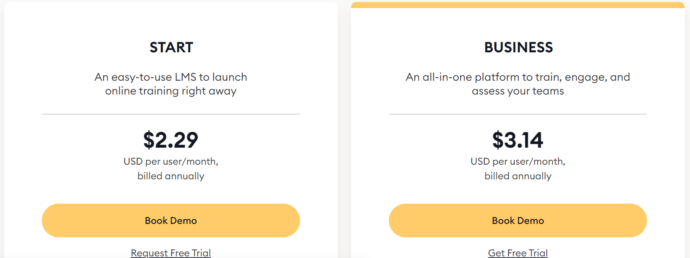The height and width of the screenshot is (258, 690).
Task: Click "USD per user/month" under the $2.29 price
Action: pyautogui.click(x=171, y=161)
